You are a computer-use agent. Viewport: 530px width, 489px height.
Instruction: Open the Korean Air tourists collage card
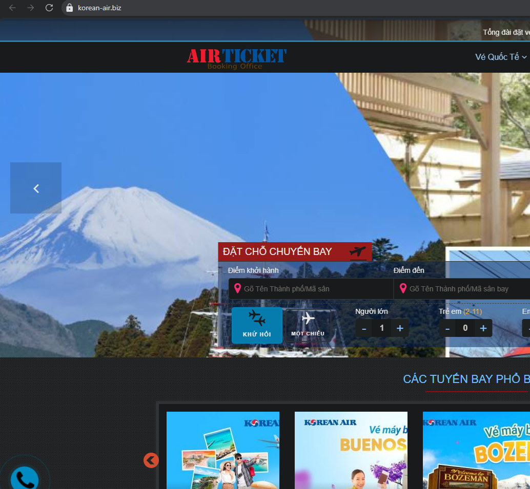(223, 450)
